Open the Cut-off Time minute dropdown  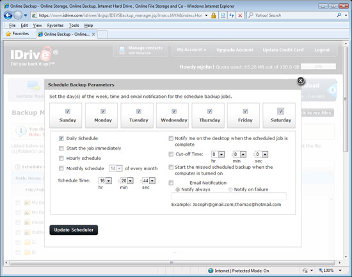240,154
